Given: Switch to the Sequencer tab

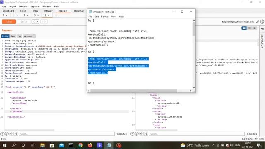Looking at the screenshot, I should click(x=79, y=11).
